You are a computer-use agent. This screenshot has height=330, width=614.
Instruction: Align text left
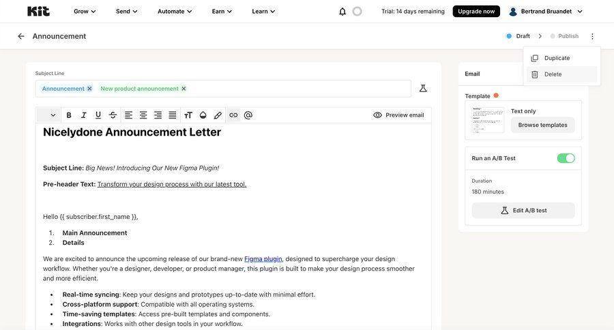(128, 115)
